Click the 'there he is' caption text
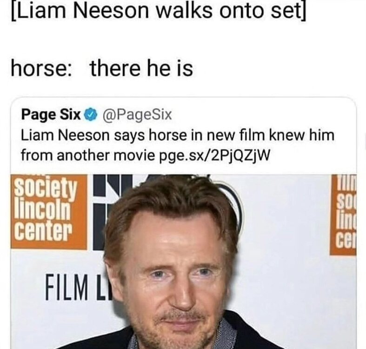The height and width of the screenshot is (349, 366). click(x=141, y=68)
